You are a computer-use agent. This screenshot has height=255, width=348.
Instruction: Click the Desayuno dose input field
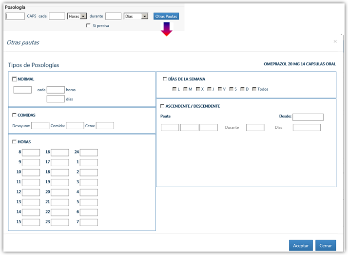click(40, 126)
